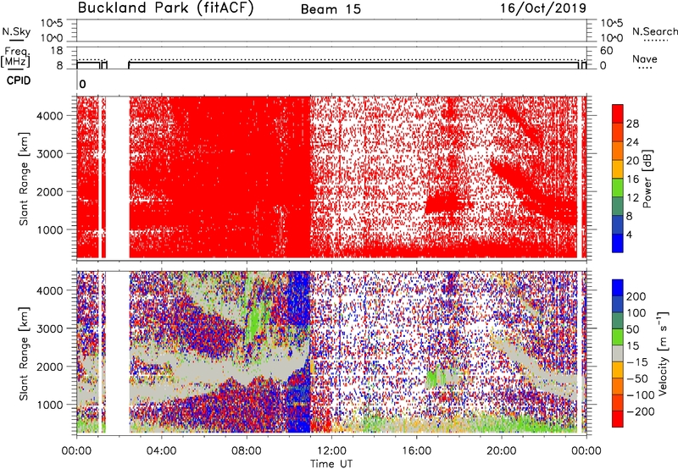Click the '20:00' time axis label

click(x=502, y=451)
